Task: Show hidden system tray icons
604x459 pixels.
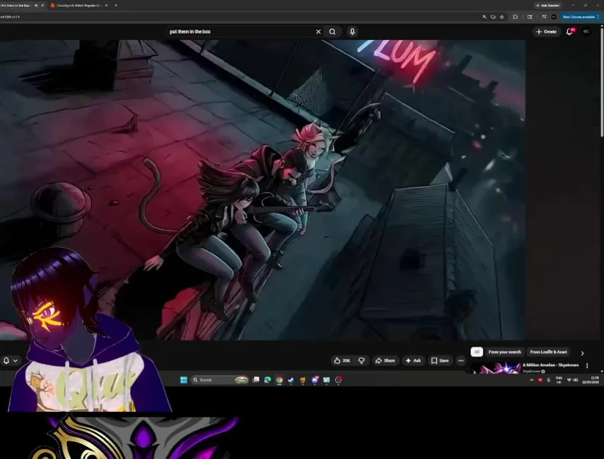Action: pyautogui.click(x=531, y=380)
